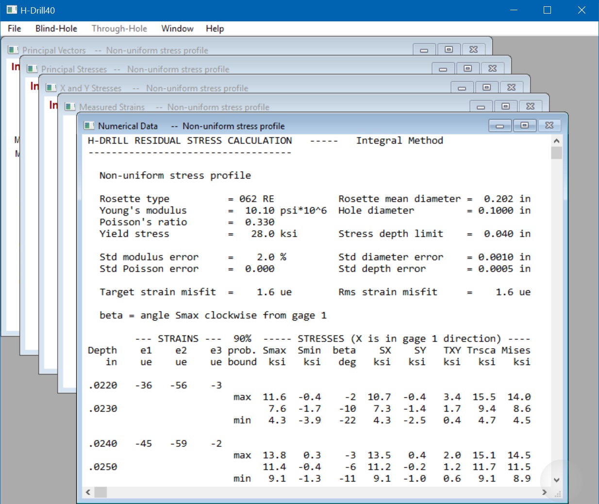Click the 'Non-uniform stress profile' subtitle line
The width and height of the screenshot is (599, 504).
coord(175,175)
